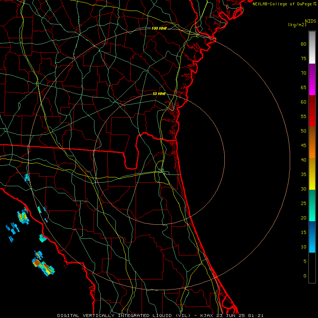Click the 50 NMI range ring label
318x318 pixels.
point(159,94)
